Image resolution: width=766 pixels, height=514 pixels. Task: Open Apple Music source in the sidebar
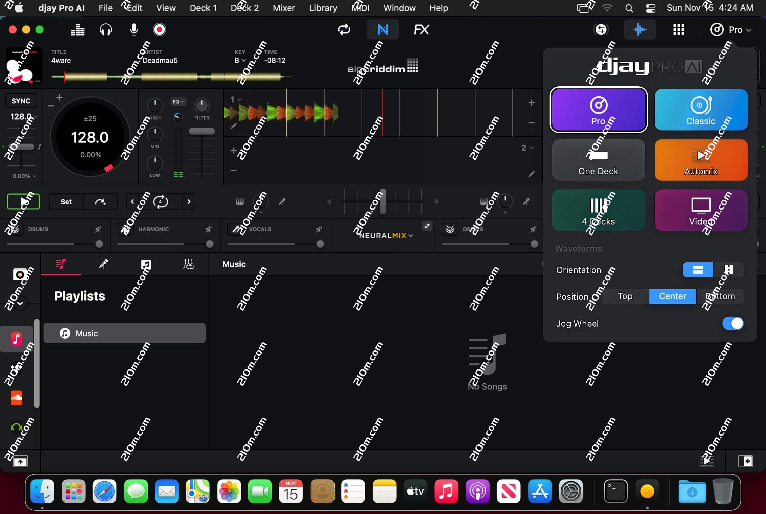pyautogui.click(x=16, y=339)
